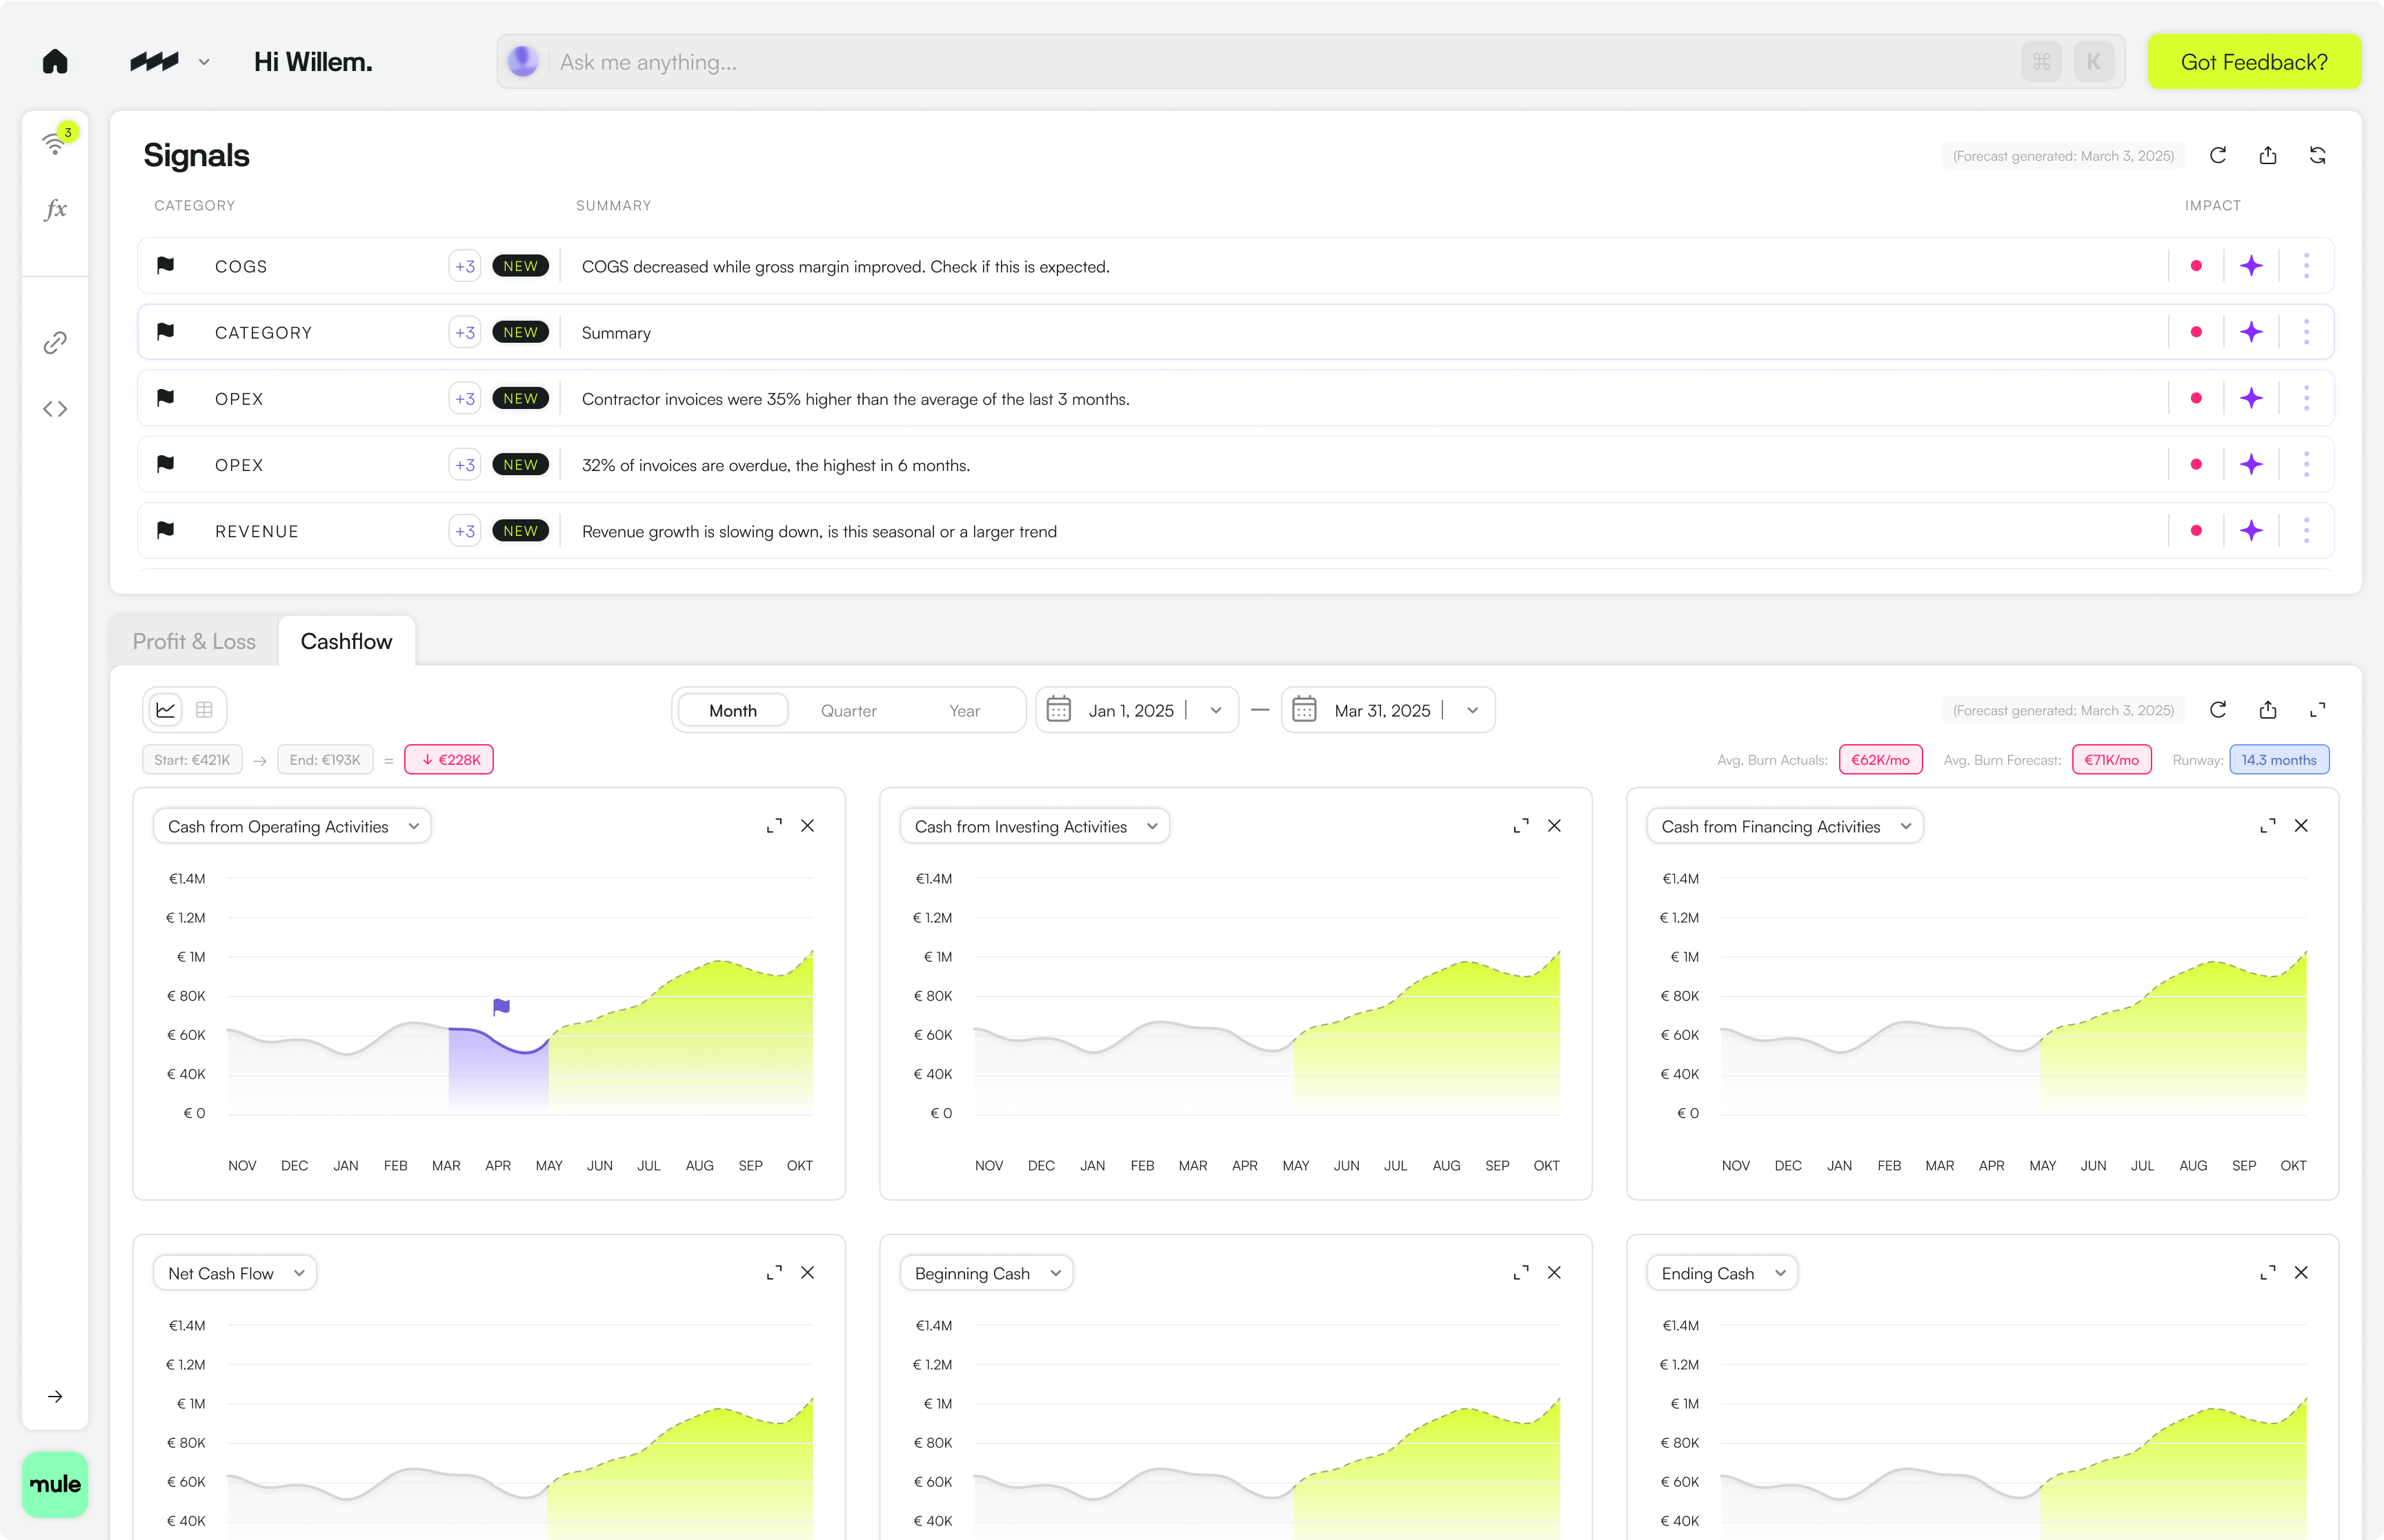The image size is (2384, 1540).
Task: Open the three-dot menu on the Revenue signal
Action: [2307, 531]
